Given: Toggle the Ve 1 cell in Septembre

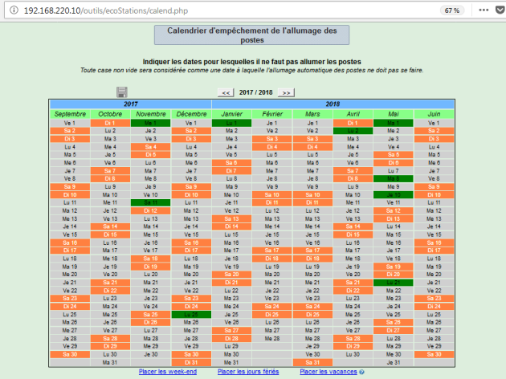Looking at the screenshot, I should click(x=70, y=123).
